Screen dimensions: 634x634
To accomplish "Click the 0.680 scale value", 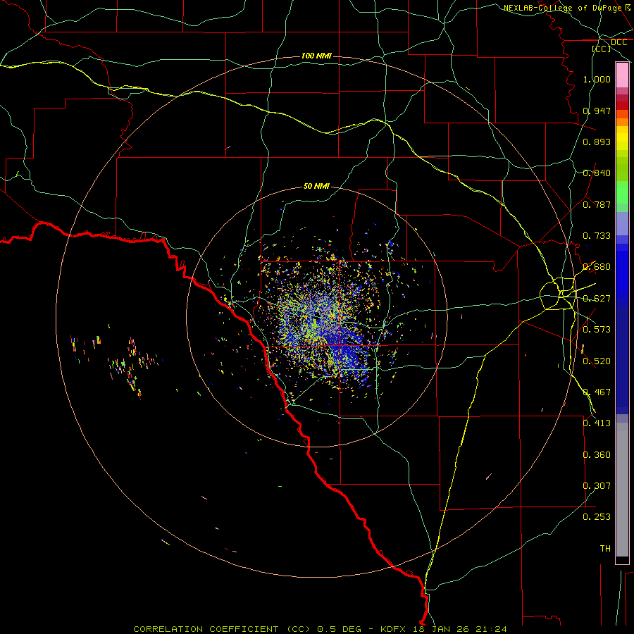I will click(597, 267).
